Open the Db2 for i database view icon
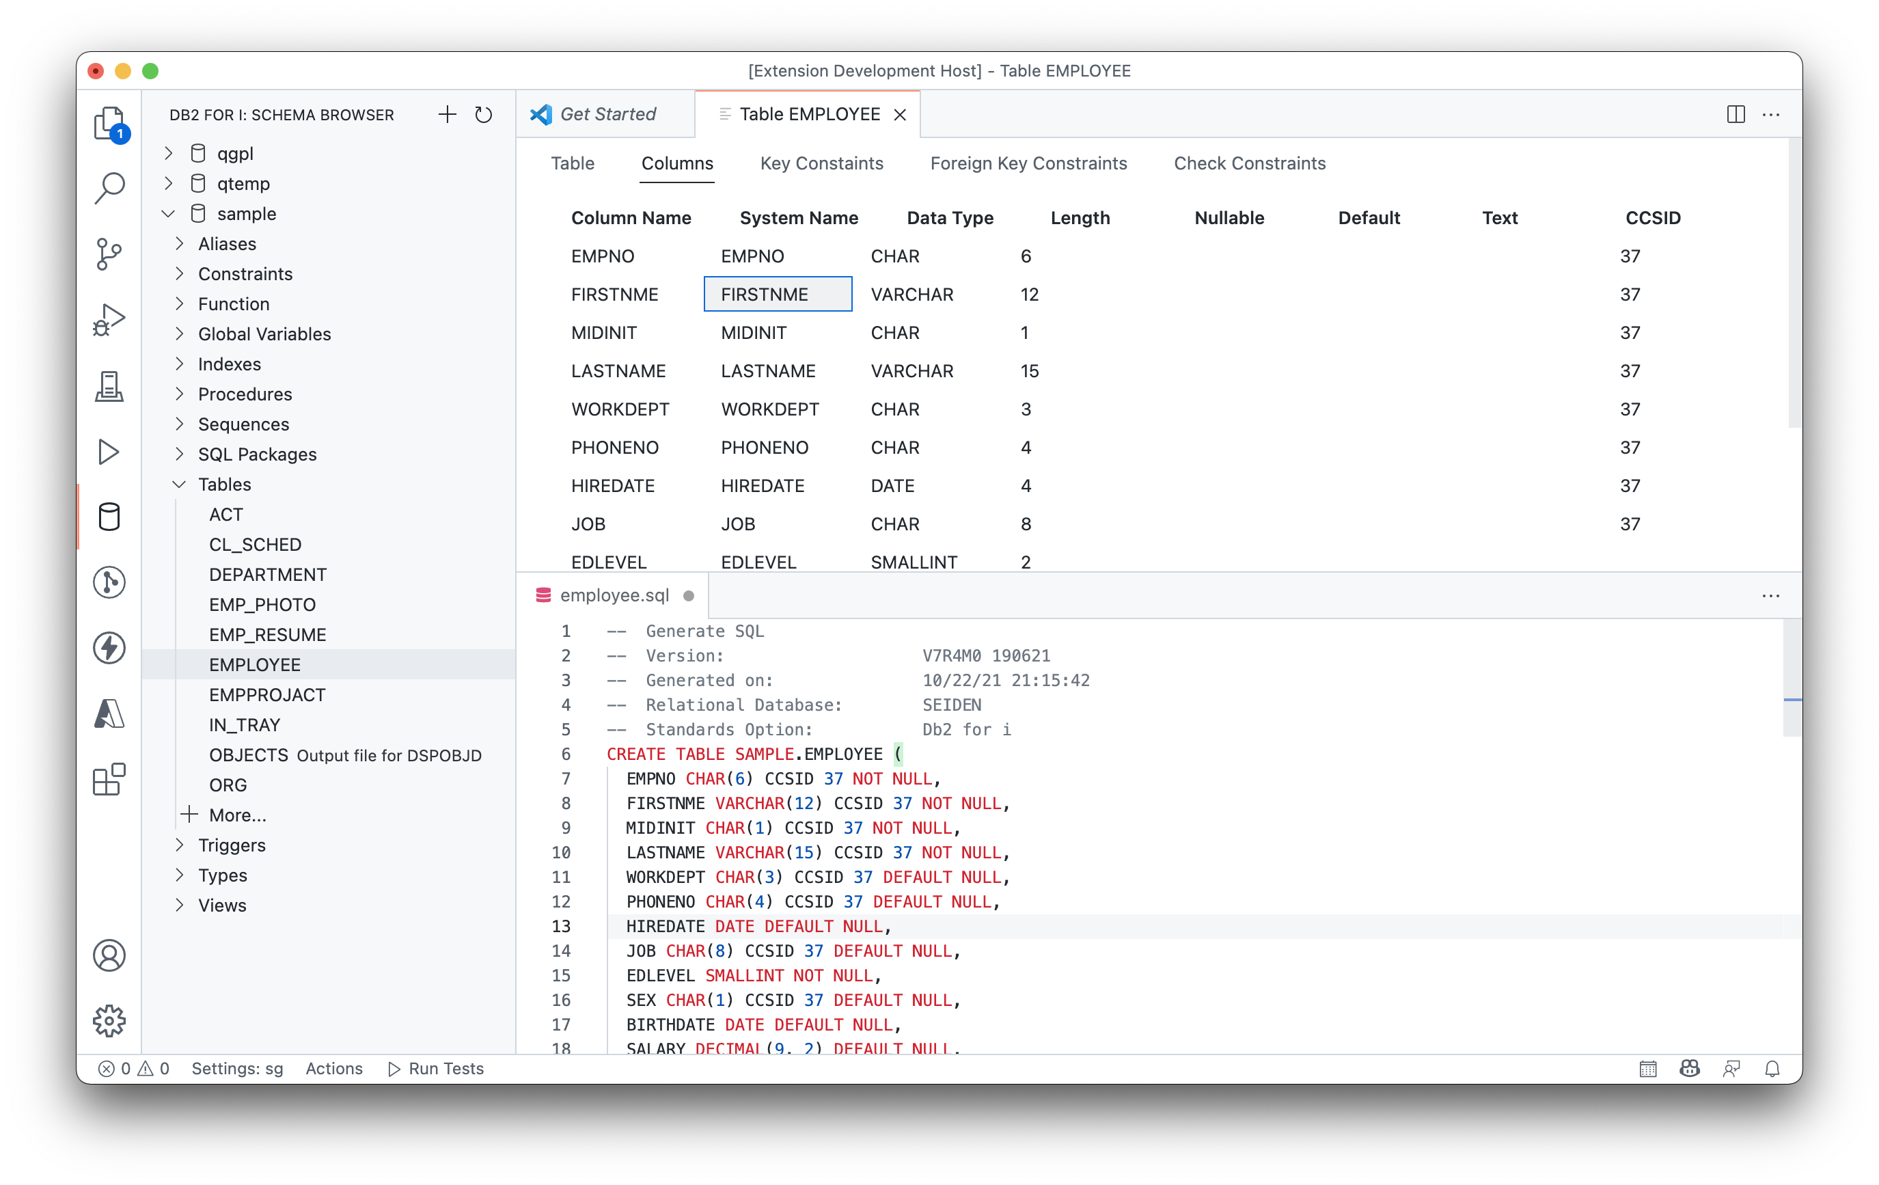The image size is (1879, 1185). tap(109, 517)
